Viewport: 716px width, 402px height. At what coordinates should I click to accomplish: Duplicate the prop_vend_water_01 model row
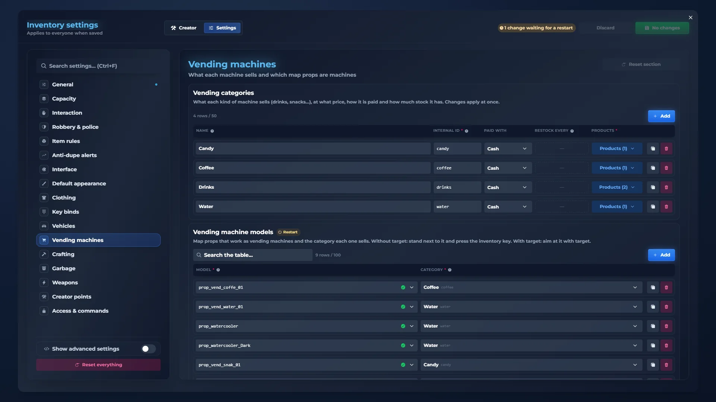click(653, 307)
